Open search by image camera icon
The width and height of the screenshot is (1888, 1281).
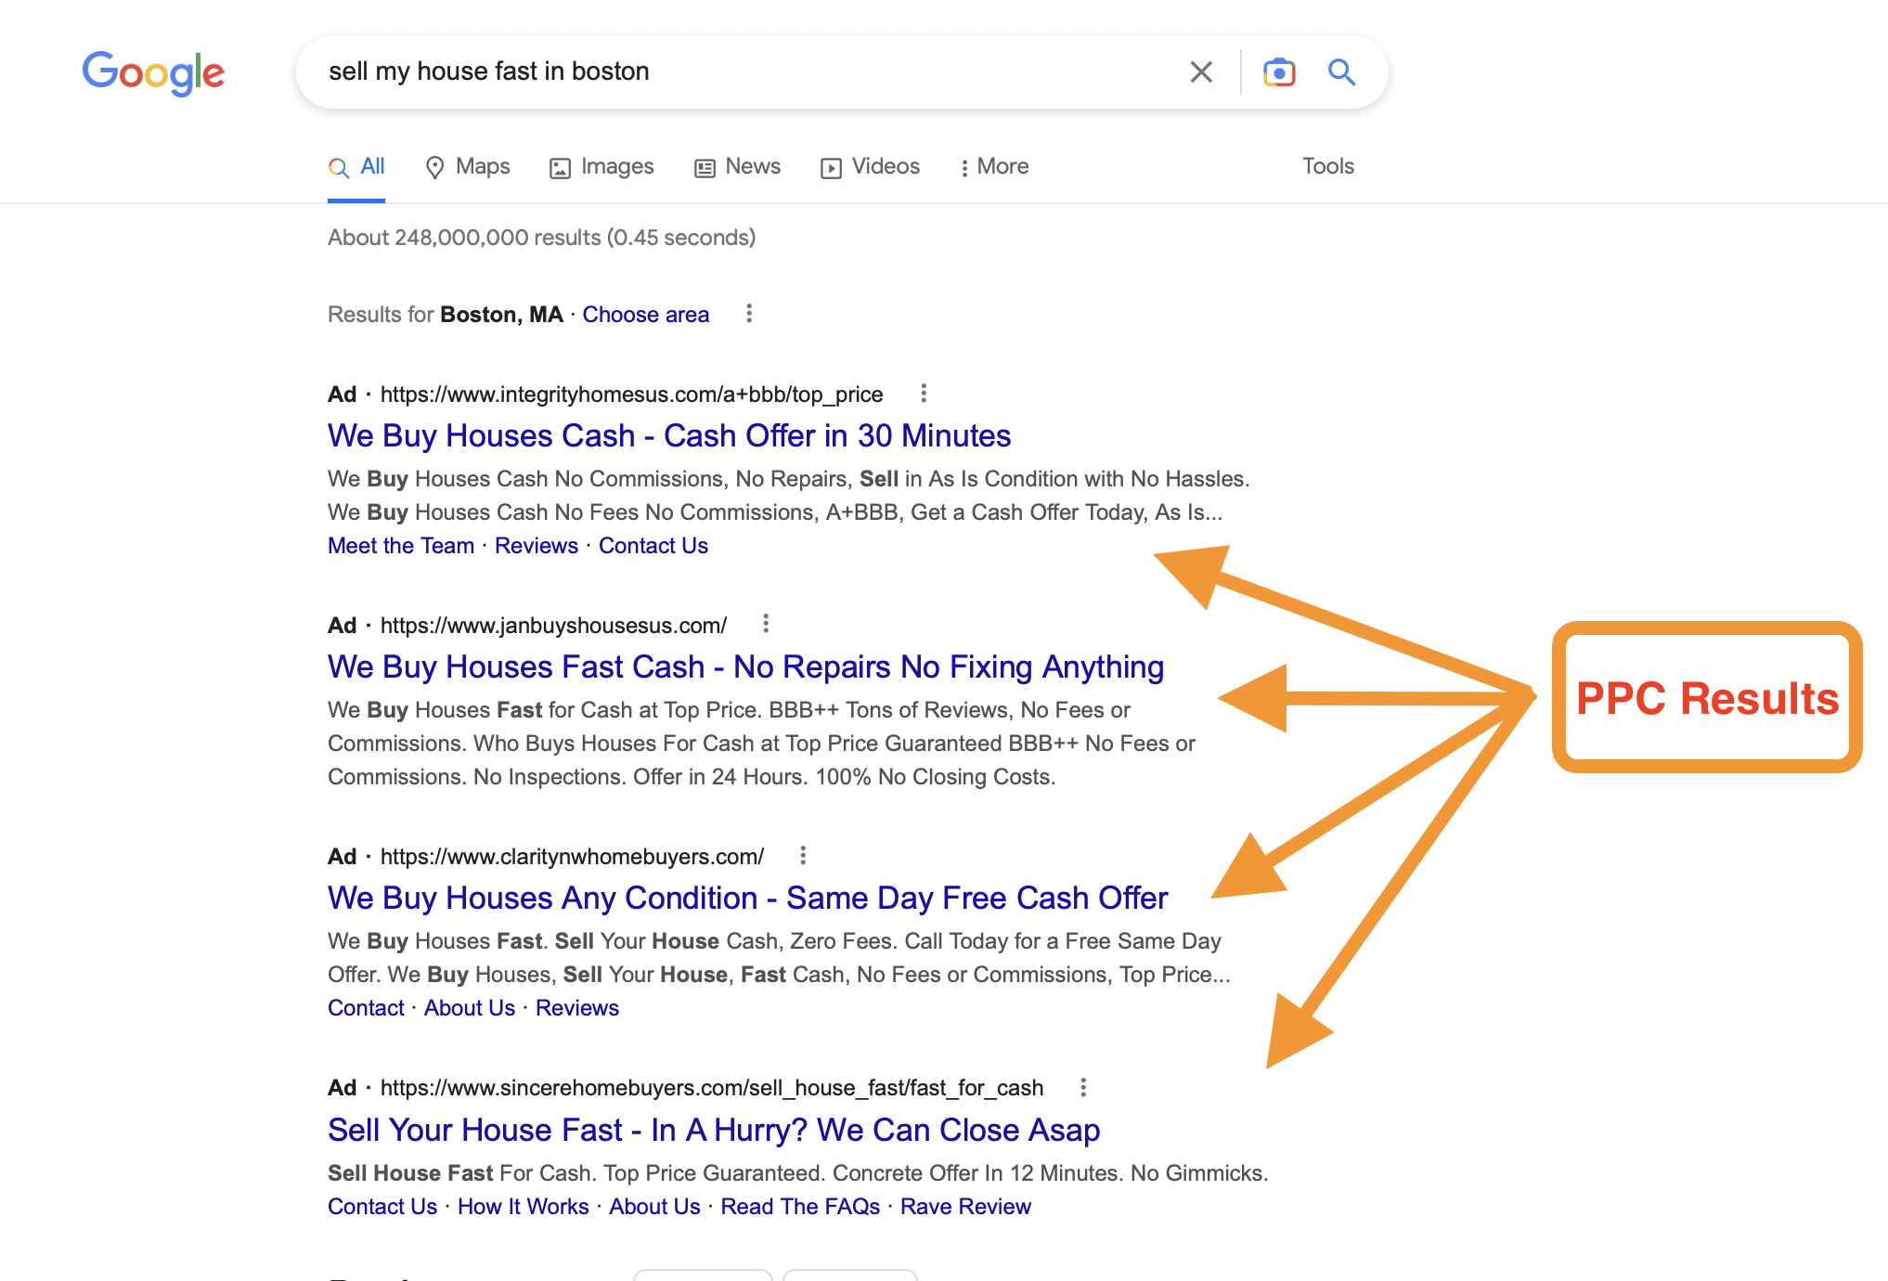point(1279,71)
